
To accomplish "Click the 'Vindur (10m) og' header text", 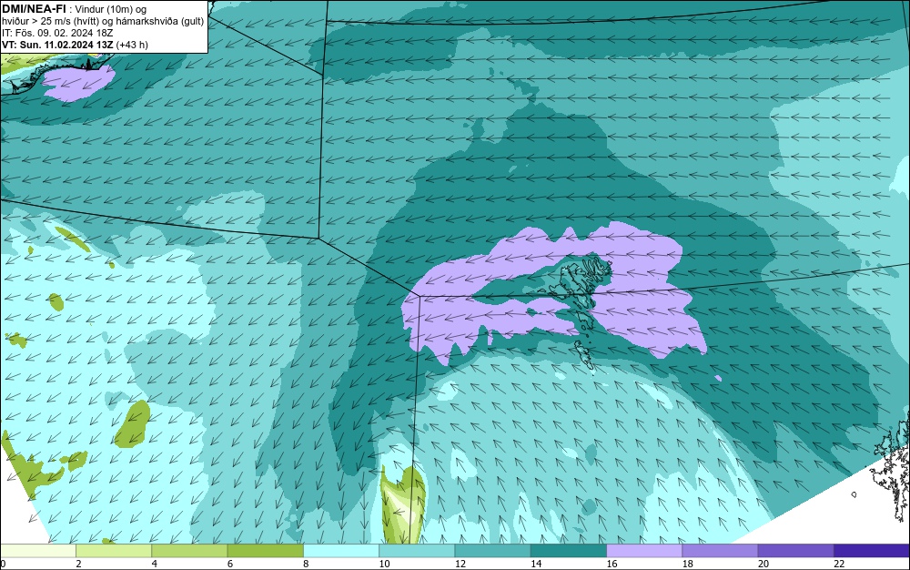I will pos(111,9).
